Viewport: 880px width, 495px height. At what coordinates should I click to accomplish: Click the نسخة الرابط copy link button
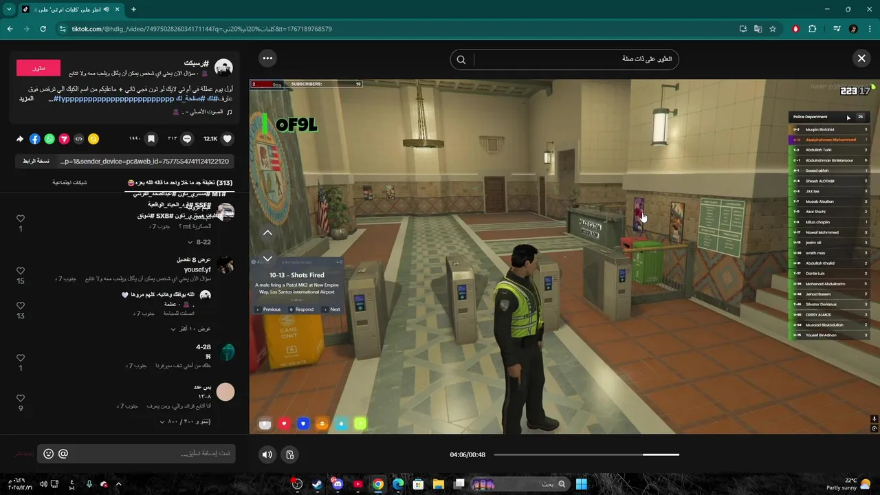tap(36, 161)
